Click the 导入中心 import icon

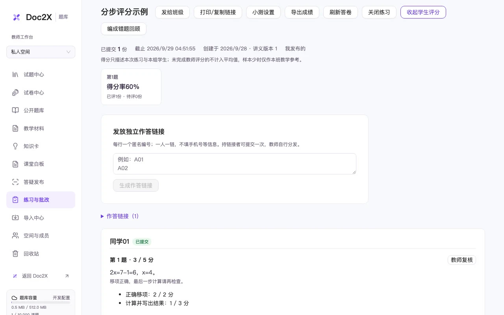click(x=15, y=218)
